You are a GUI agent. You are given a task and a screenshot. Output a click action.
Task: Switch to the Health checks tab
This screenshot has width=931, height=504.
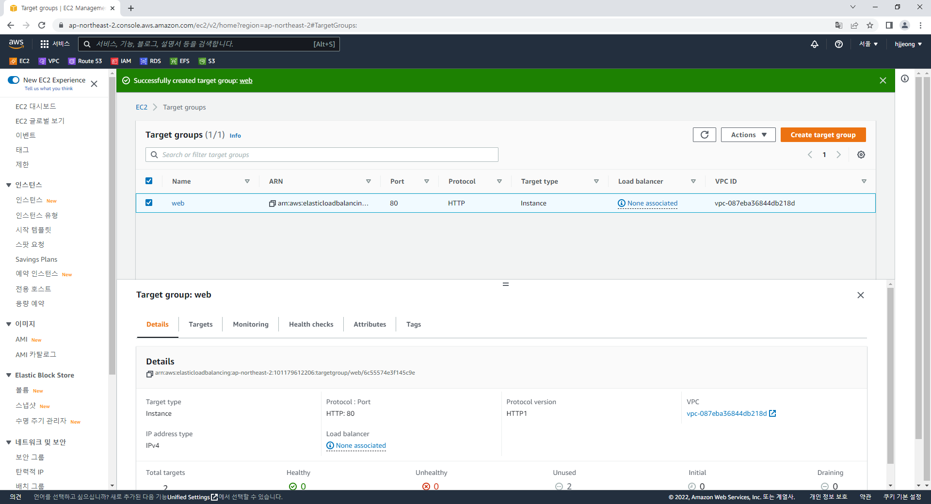pos(311,324)
